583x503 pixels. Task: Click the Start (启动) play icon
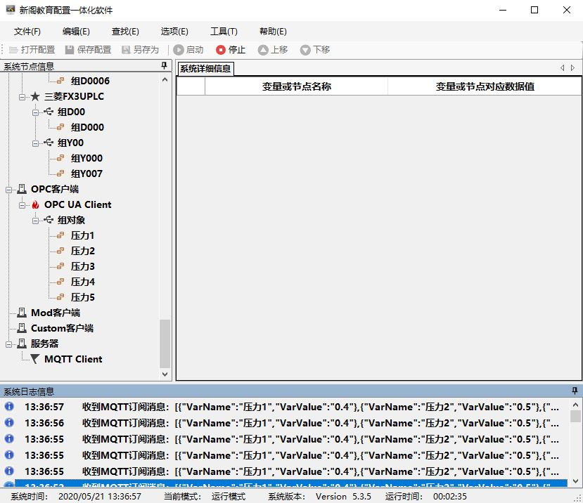tap(179, 50)
